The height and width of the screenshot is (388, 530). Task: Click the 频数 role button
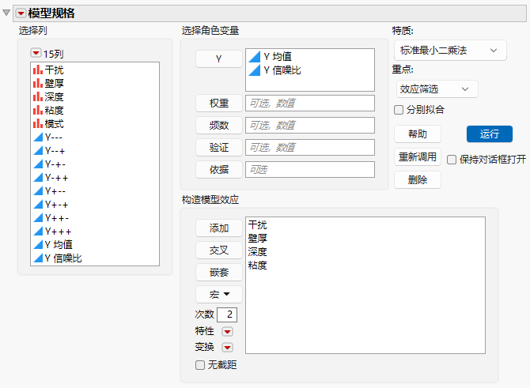[x=219, y=126]
